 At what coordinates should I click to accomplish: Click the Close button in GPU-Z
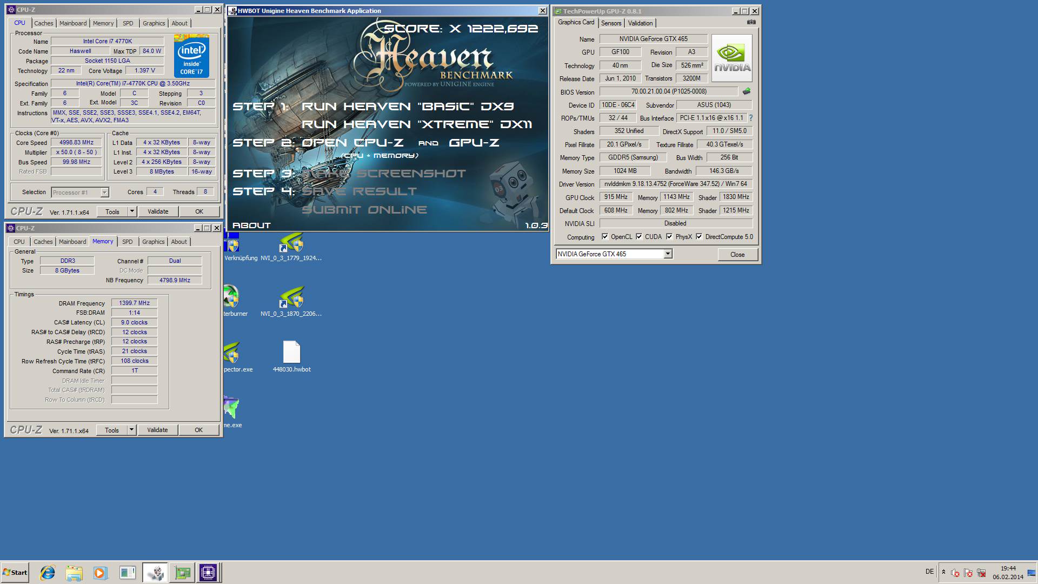click(737, 255)
